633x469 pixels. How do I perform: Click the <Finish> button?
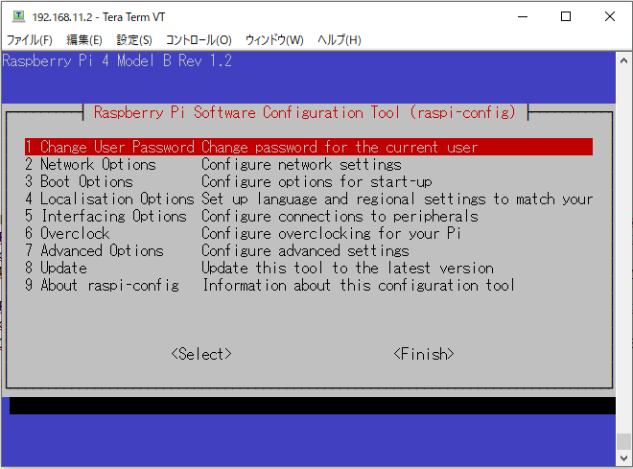[x=424, y=354]
